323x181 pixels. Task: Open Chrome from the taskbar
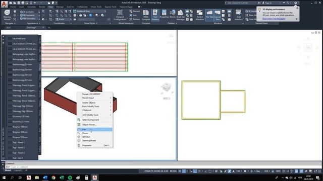pyautogui.click(x=53, y=177)
